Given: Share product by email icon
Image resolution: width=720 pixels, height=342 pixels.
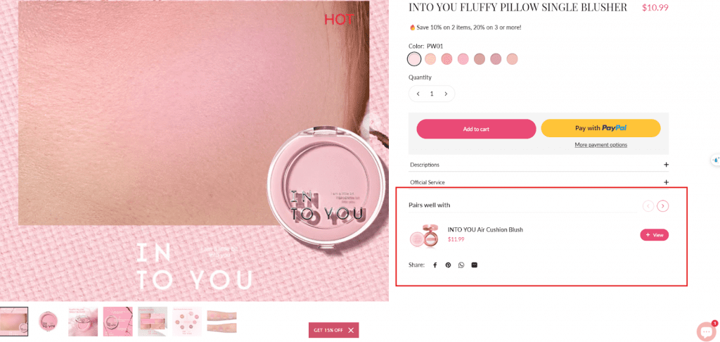Looking at the screenshot, I should click(475, 265).
